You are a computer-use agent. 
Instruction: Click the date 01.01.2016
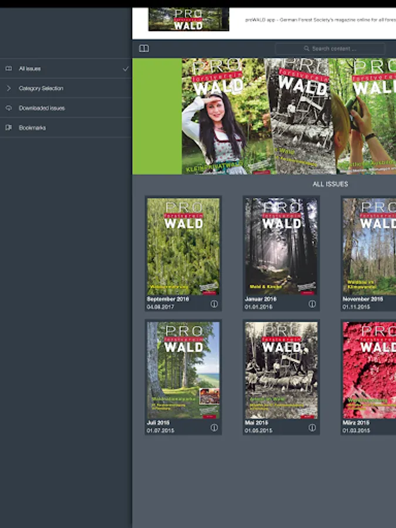[258, 307]
